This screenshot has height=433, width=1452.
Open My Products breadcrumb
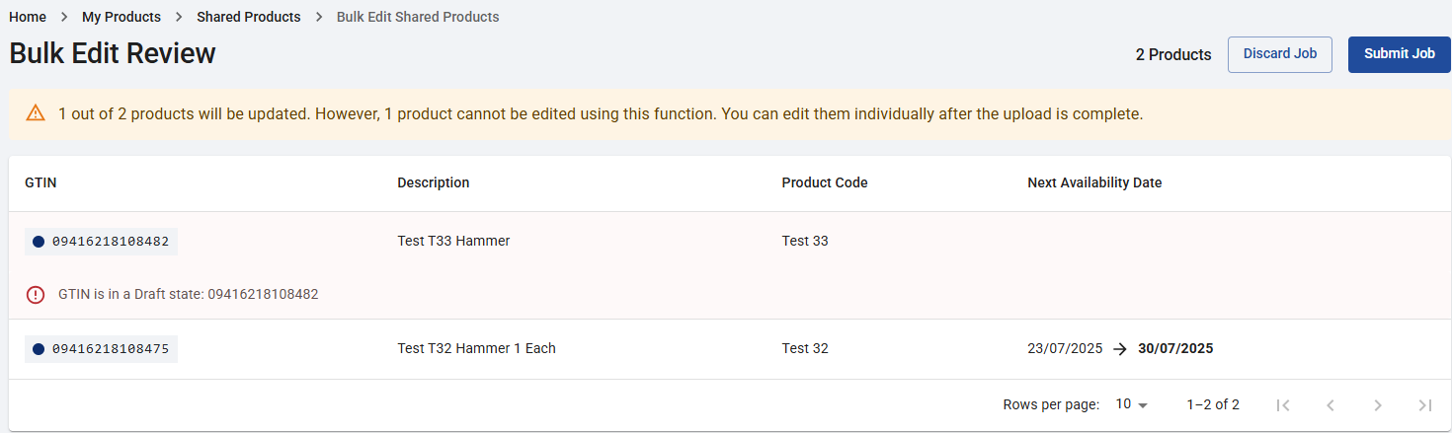tap(121, 17)
